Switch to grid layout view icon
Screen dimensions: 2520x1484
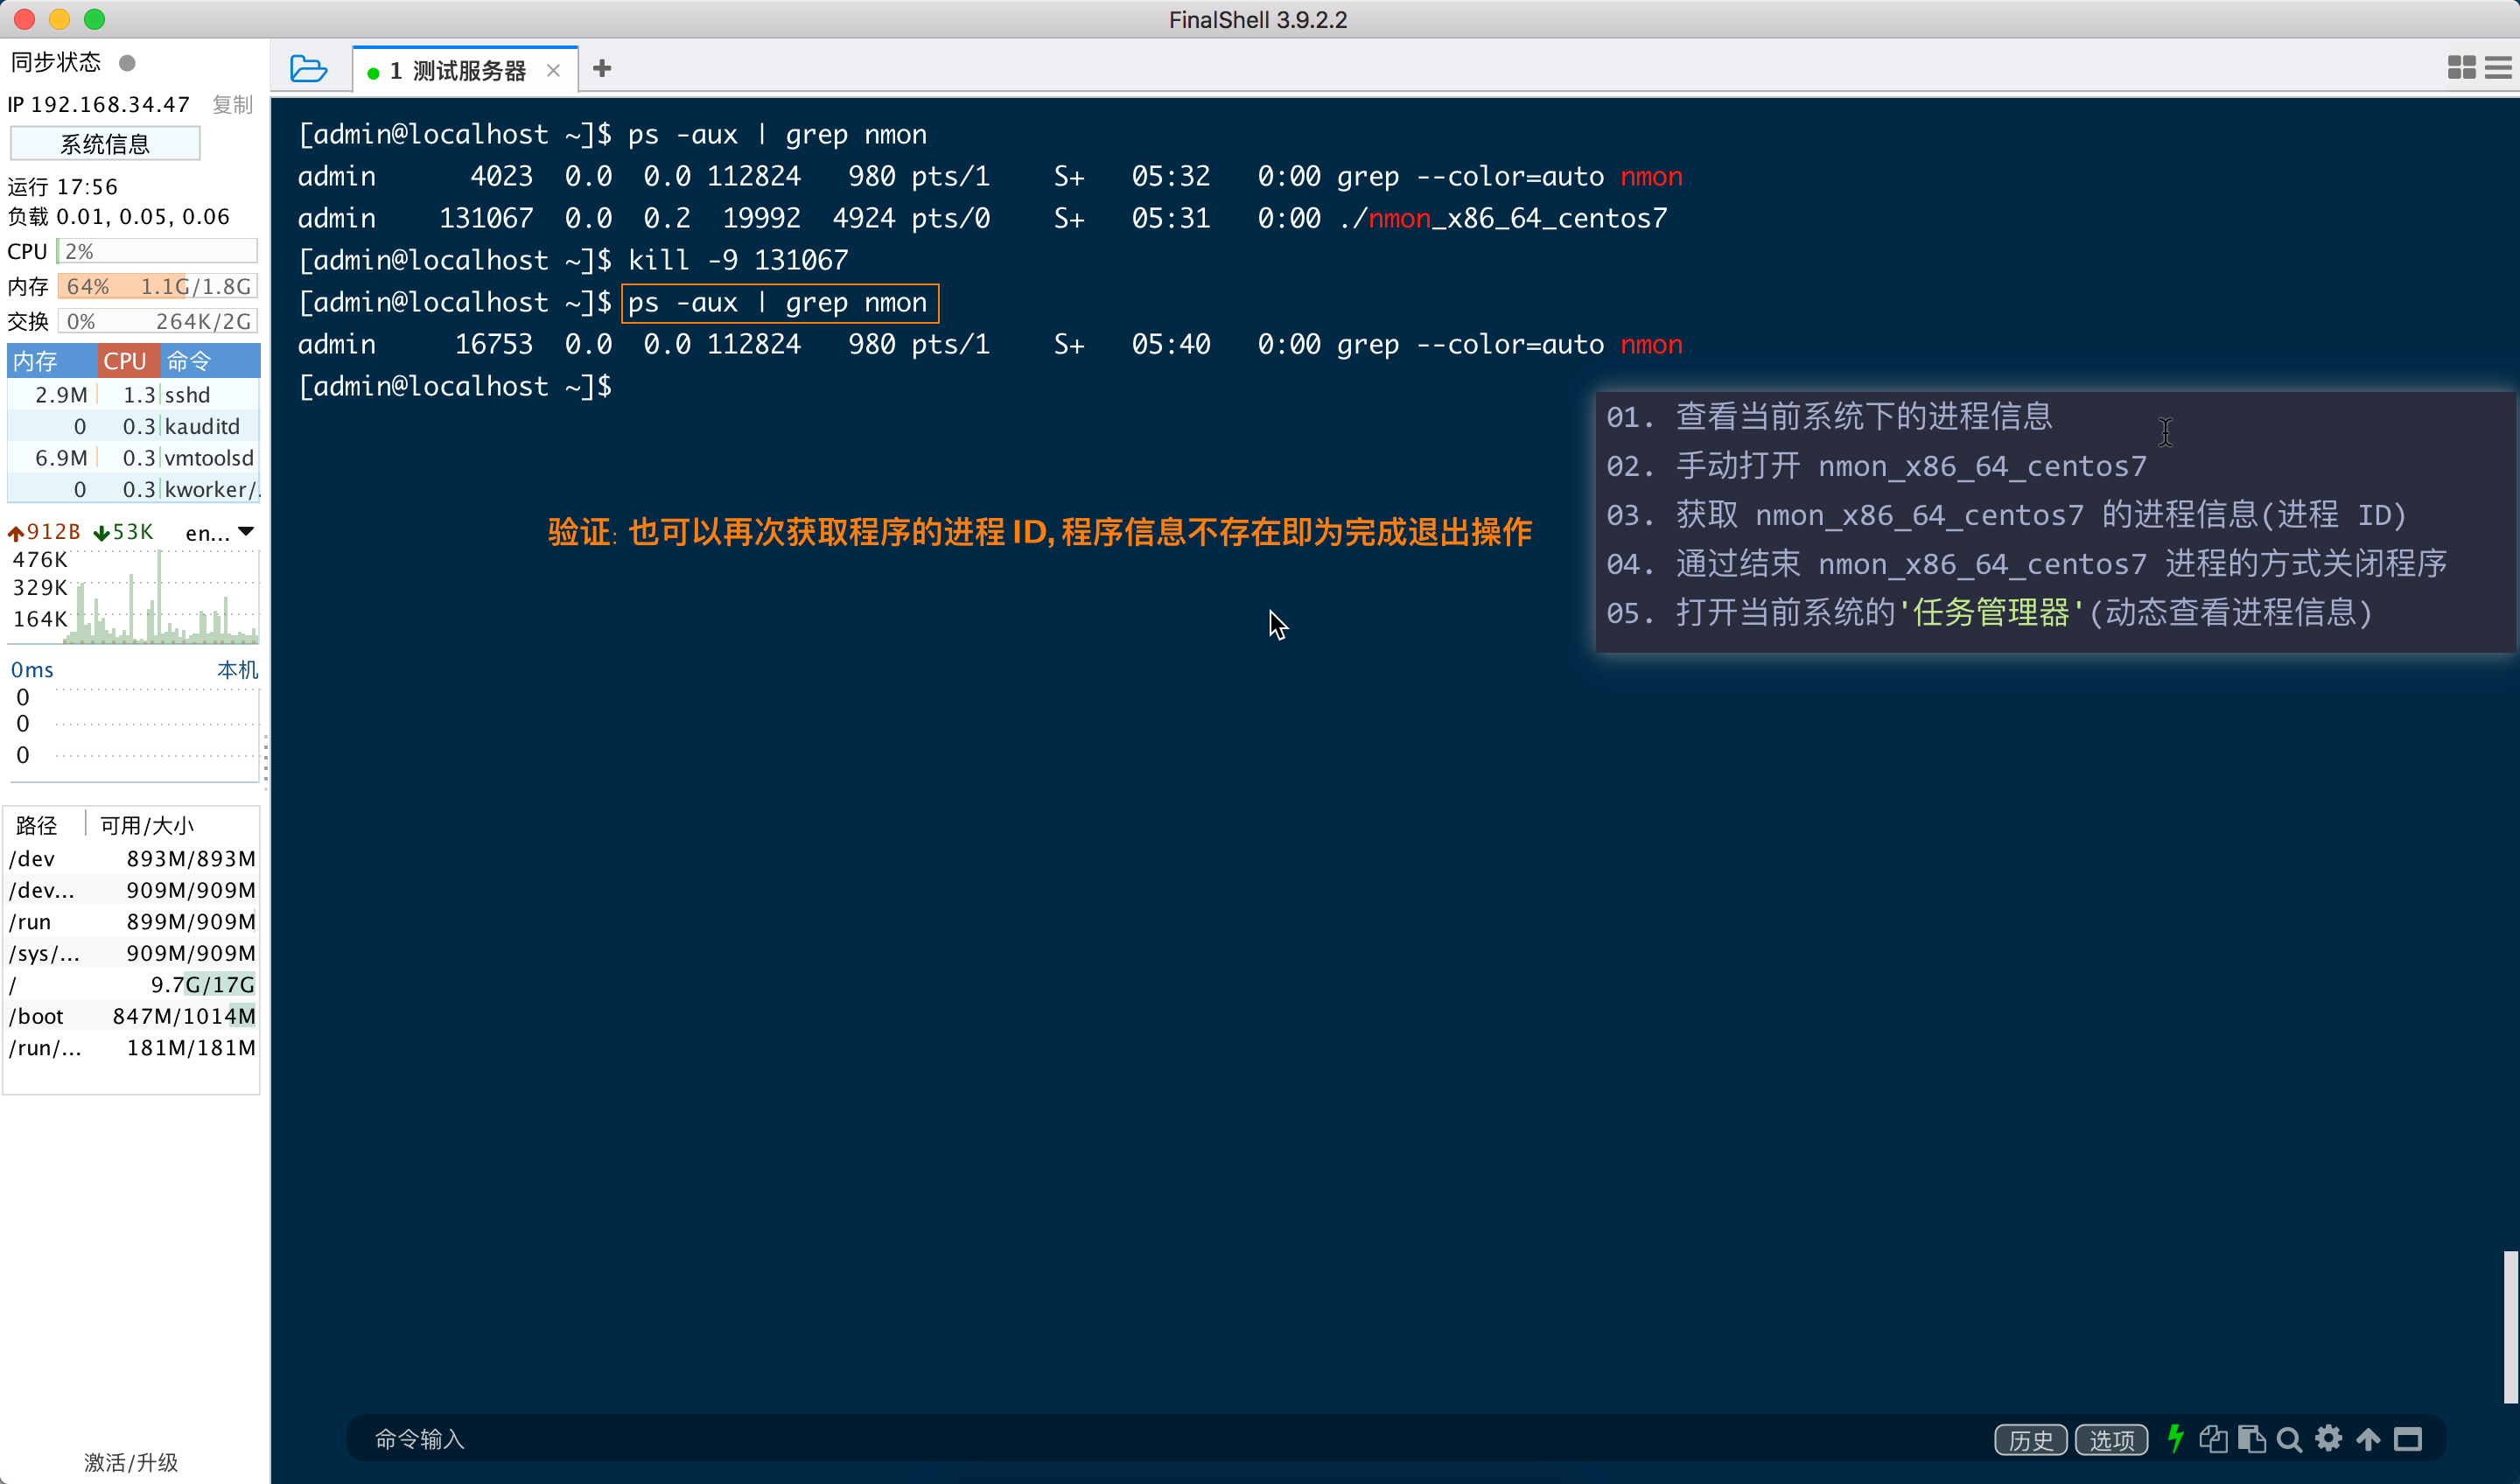(2461, 67)
